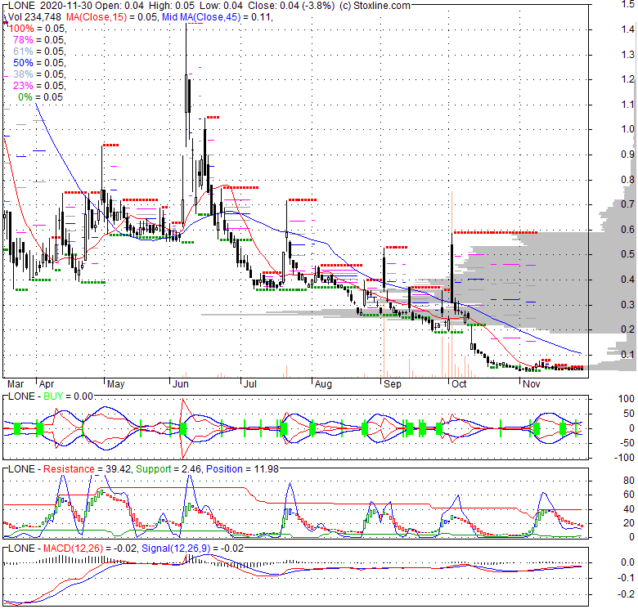Click the Jul label on time axis

249,384
